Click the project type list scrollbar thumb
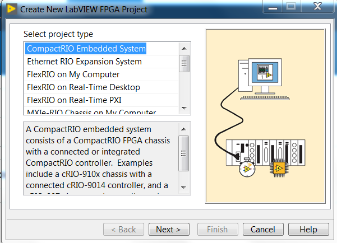The width and height of the screenshot is (337, 243). [x=184, y=63]
